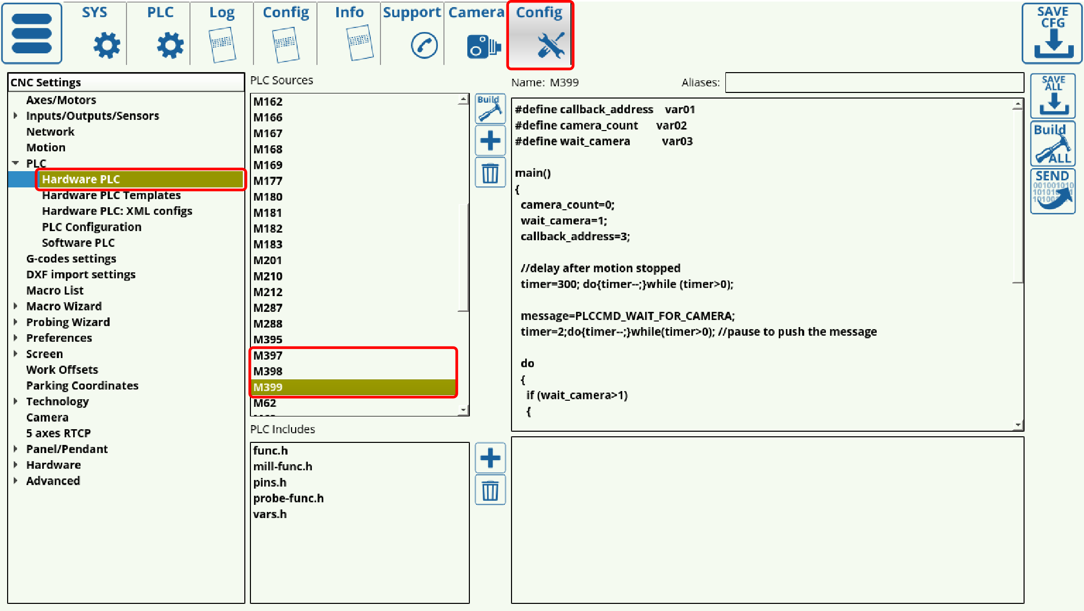
Task: Expand the Macro Wizard node
Action: coord(16,306)
